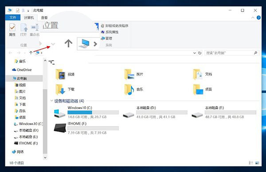This screenshot has height=172, width=266.
Task: Click the D: drive usage bar
Action: click(162, 112)
